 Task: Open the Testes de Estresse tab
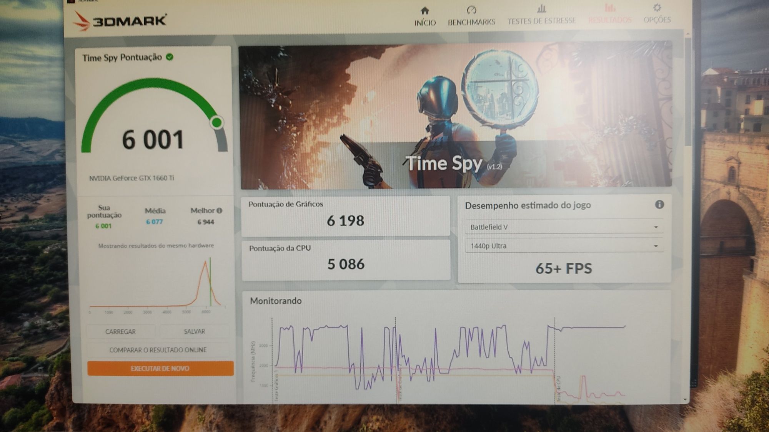pyautogui.click(x=541, y=15)
